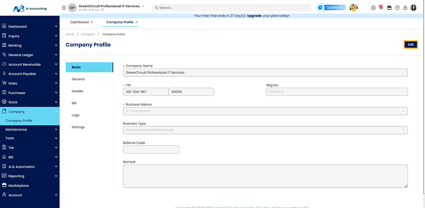Close the Company Profile tab
The image size is (425, 208).
(137, 22)
